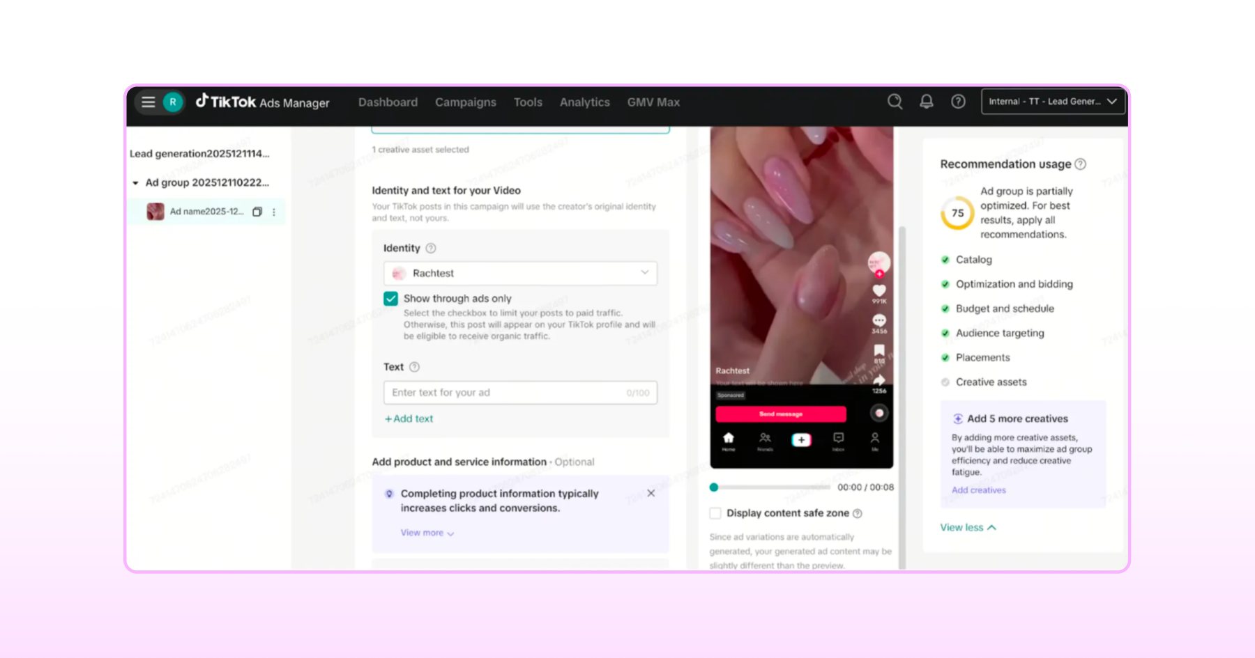Open the Campaigns menu

[x=466, y=102]
